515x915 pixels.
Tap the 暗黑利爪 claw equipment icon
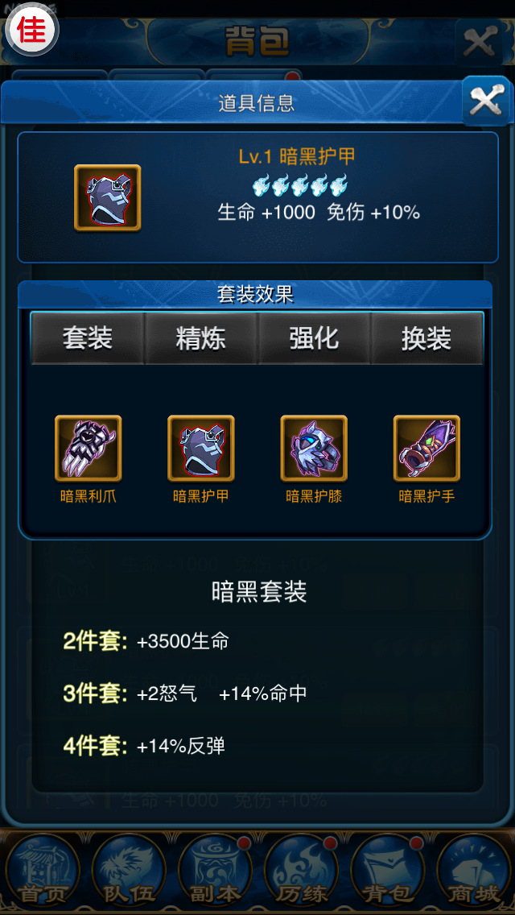coord(88,448)
